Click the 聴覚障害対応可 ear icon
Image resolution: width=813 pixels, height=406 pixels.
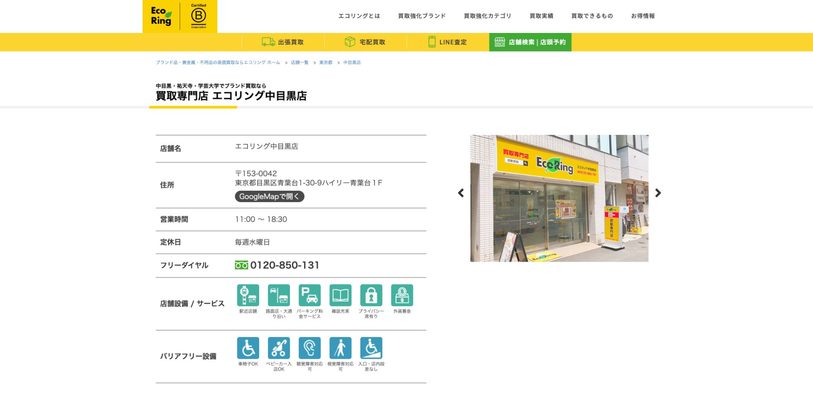tap(310, 348)
